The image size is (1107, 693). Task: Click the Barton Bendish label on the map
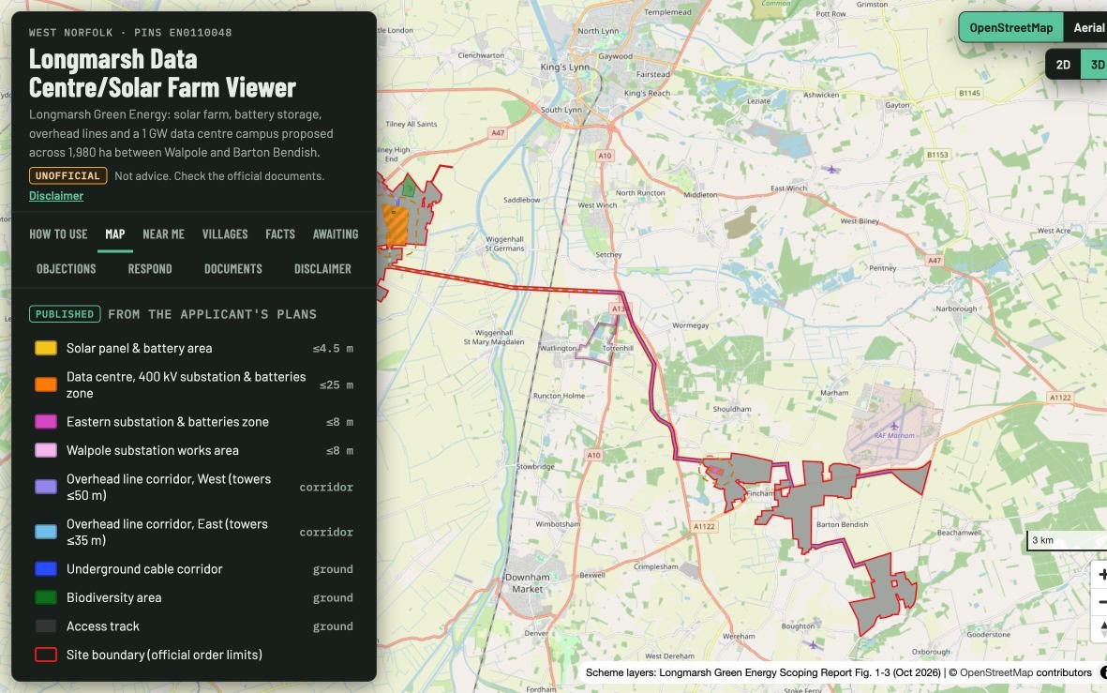(x=842, y=524)
